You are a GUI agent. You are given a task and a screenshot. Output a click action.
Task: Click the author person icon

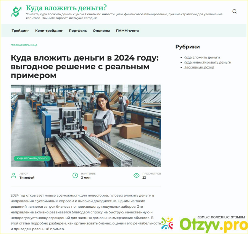(14, 175)
